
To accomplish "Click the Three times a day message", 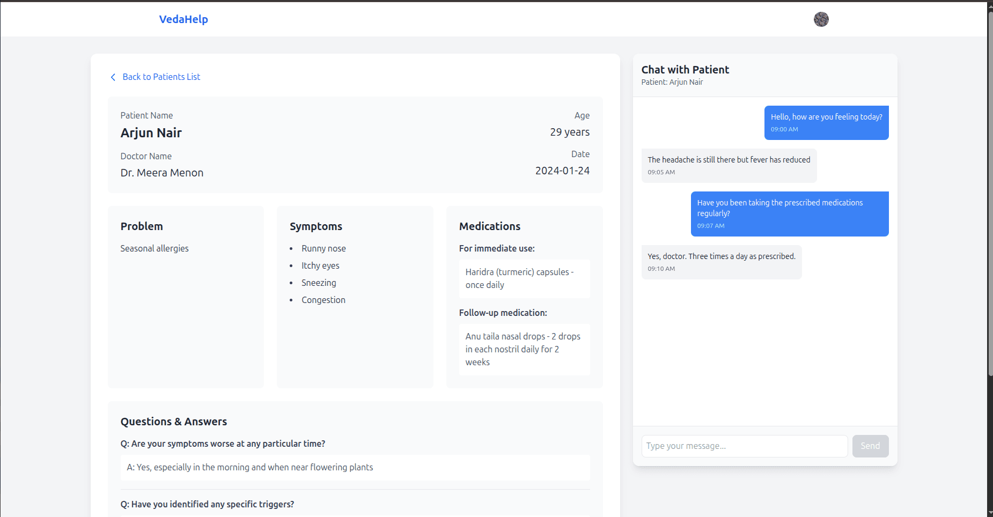I will (722, 262).
